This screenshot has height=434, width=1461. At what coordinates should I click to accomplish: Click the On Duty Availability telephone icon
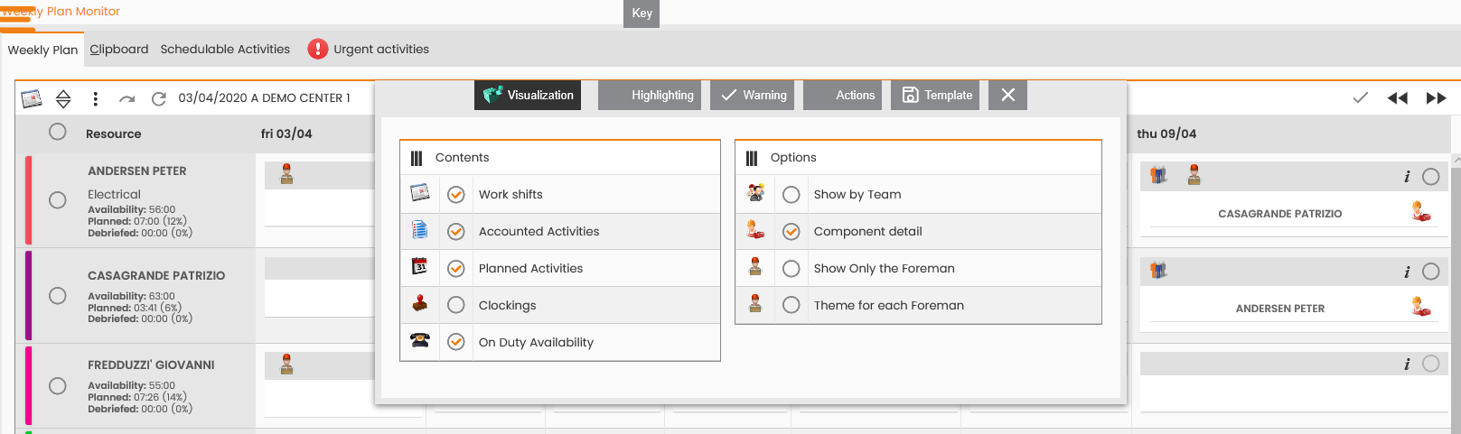(420, 340)
